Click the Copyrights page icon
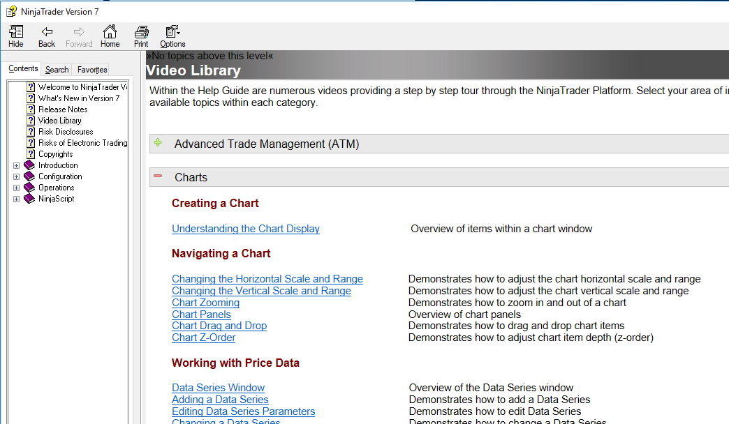Image resolution: width=729 pixels, height=424 pixels. [x=31, y=153]
